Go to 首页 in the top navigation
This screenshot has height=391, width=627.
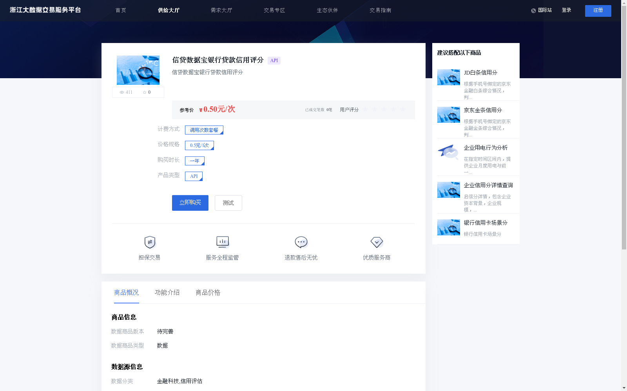click(121, 11)
